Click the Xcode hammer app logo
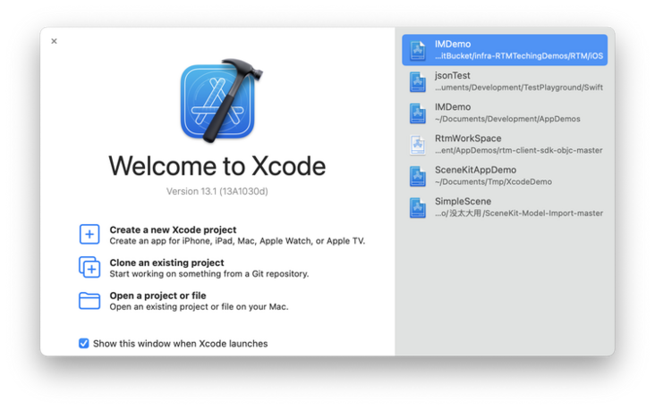655x409 pixels. pyautogui.click(x=220, y=101)
